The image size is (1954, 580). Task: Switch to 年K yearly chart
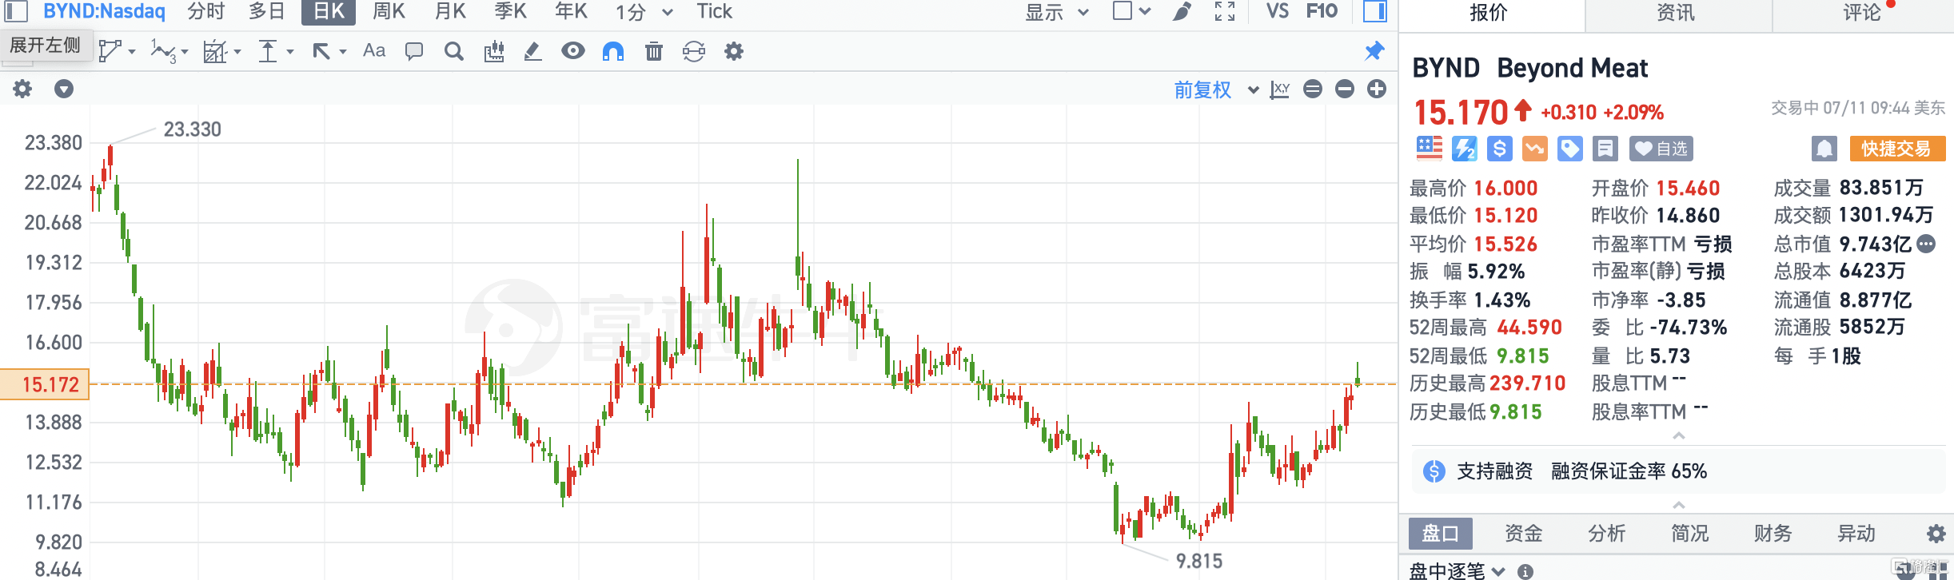572,11
